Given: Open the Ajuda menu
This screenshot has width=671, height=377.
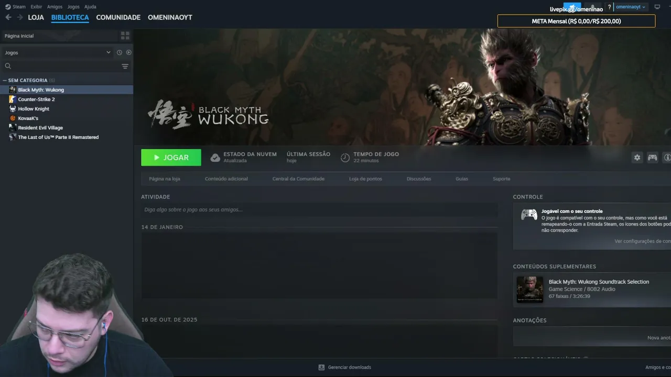Looking at the screenshot, I should [x=90, y=7].
